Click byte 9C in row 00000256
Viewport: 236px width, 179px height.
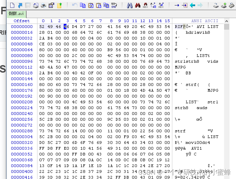click(110, 119)
